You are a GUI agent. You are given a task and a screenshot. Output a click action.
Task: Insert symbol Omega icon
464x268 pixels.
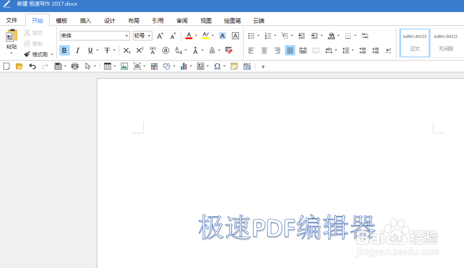(217, 66)
